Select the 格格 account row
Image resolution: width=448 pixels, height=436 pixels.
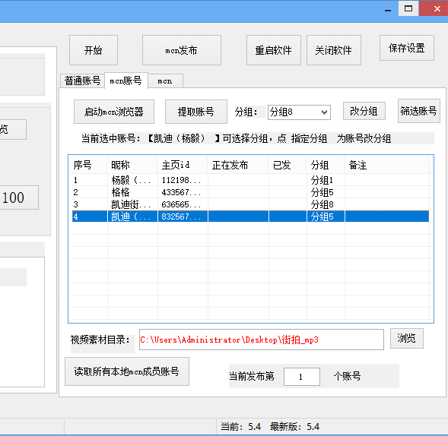click(x=249, y=192)
